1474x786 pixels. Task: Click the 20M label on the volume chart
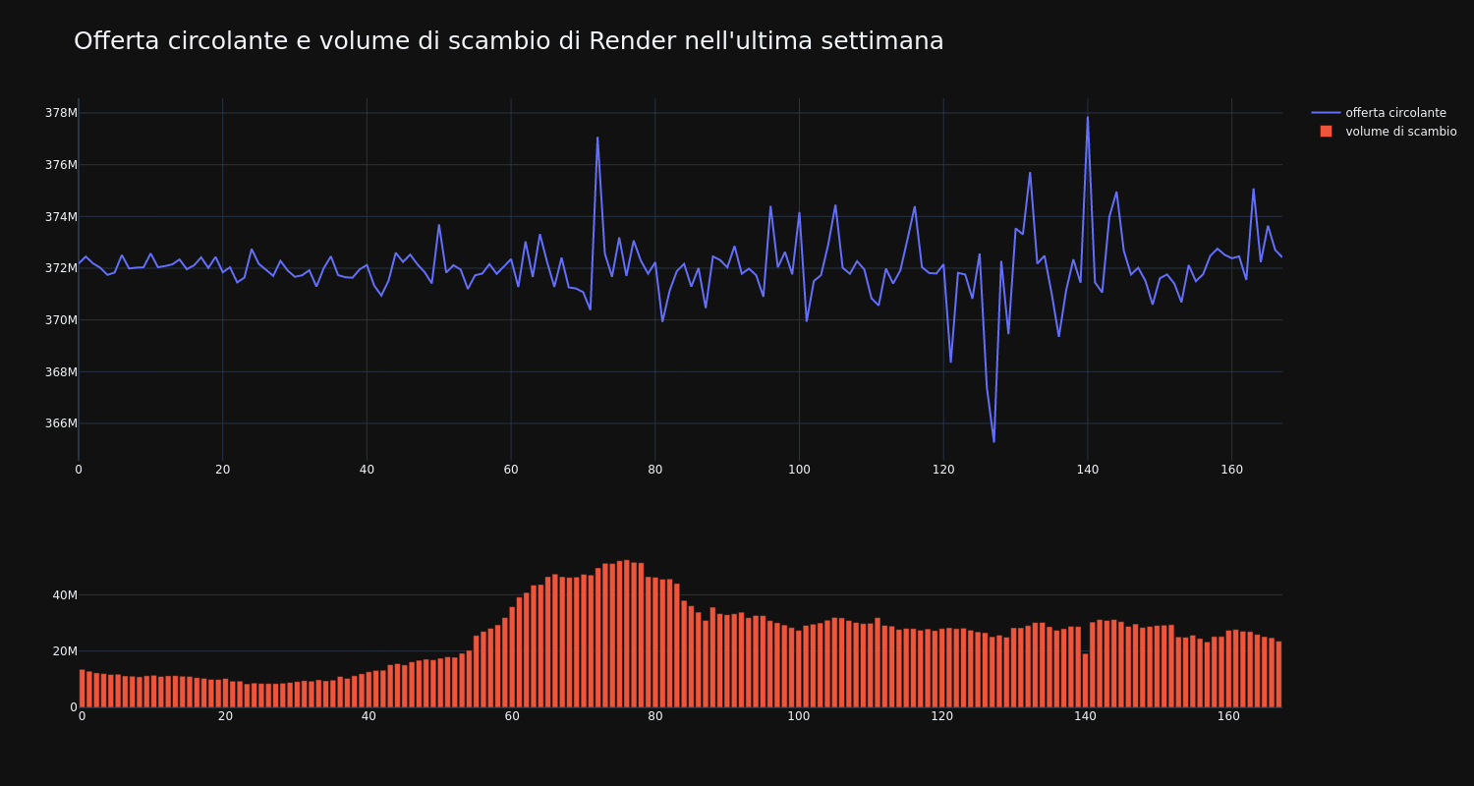pos(65,651)
